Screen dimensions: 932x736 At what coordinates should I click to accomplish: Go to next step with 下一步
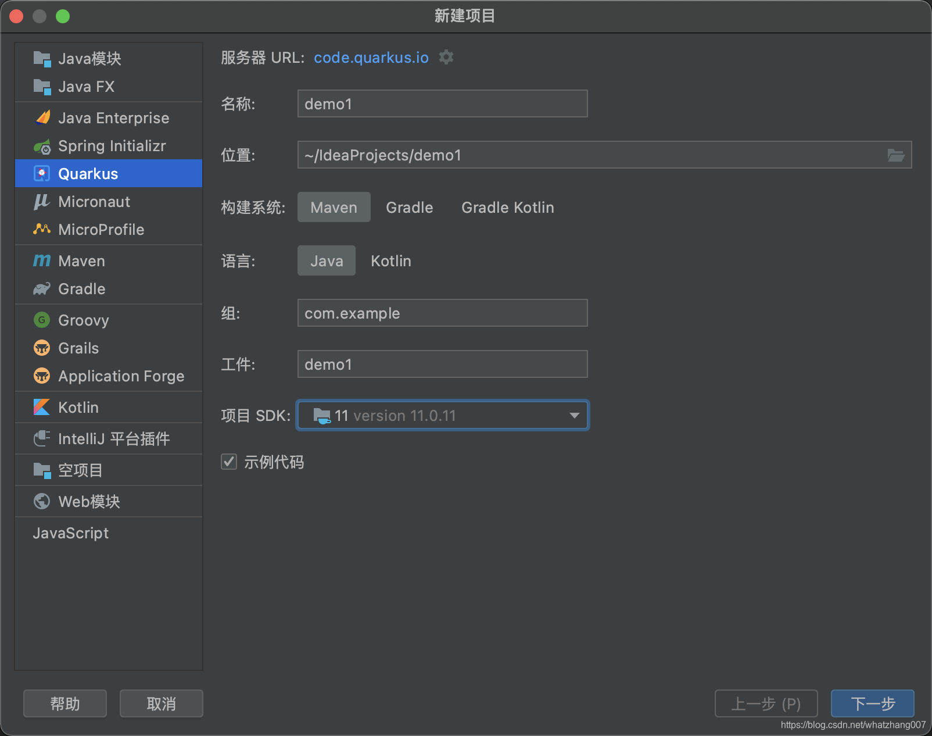point(873,703)
